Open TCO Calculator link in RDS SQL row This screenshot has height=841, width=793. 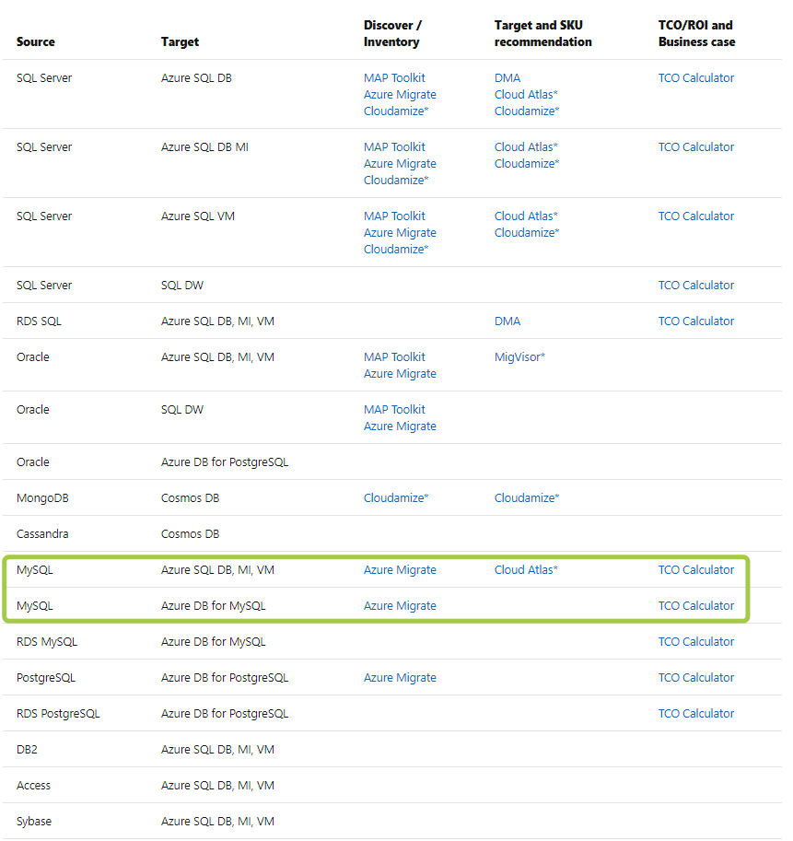[696, 321]
